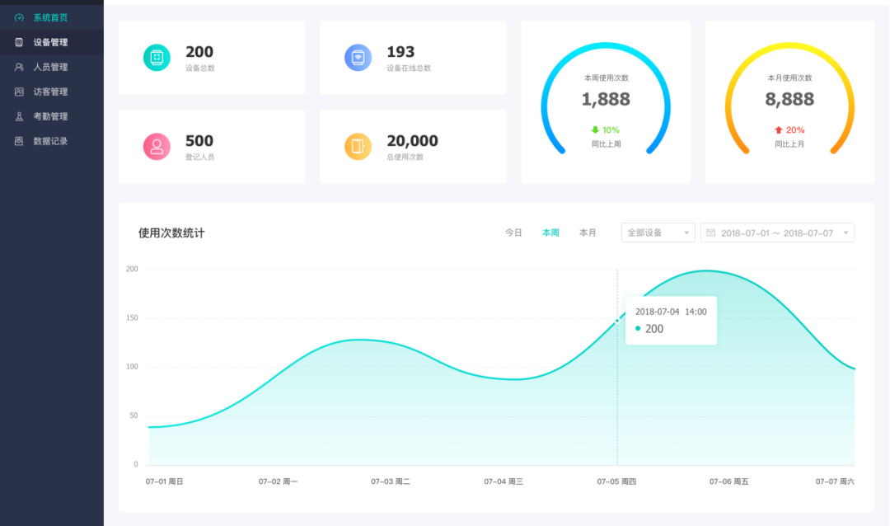Click the 同比上月 label
Image resolution: width=890 pixels, height=526 pixels.
789,144
